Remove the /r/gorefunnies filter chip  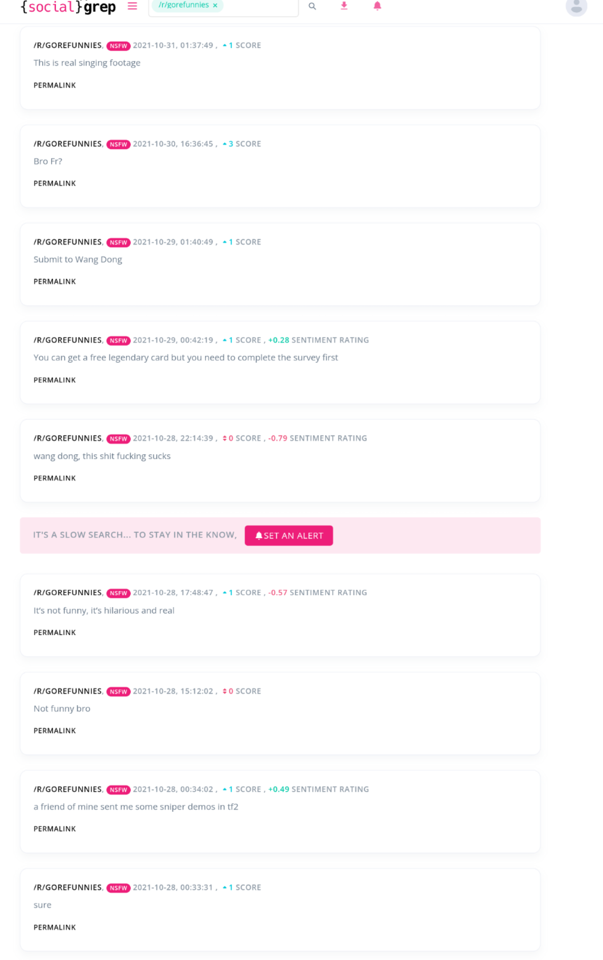pyautogui.click(x=215, y=5)
